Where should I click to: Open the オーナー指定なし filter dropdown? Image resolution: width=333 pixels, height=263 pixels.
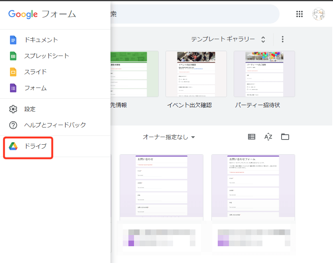pos(168,137)
